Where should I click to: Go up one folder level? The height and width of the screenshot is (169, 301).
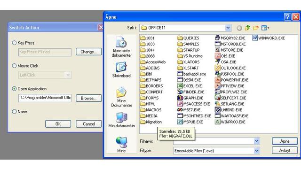247,28
